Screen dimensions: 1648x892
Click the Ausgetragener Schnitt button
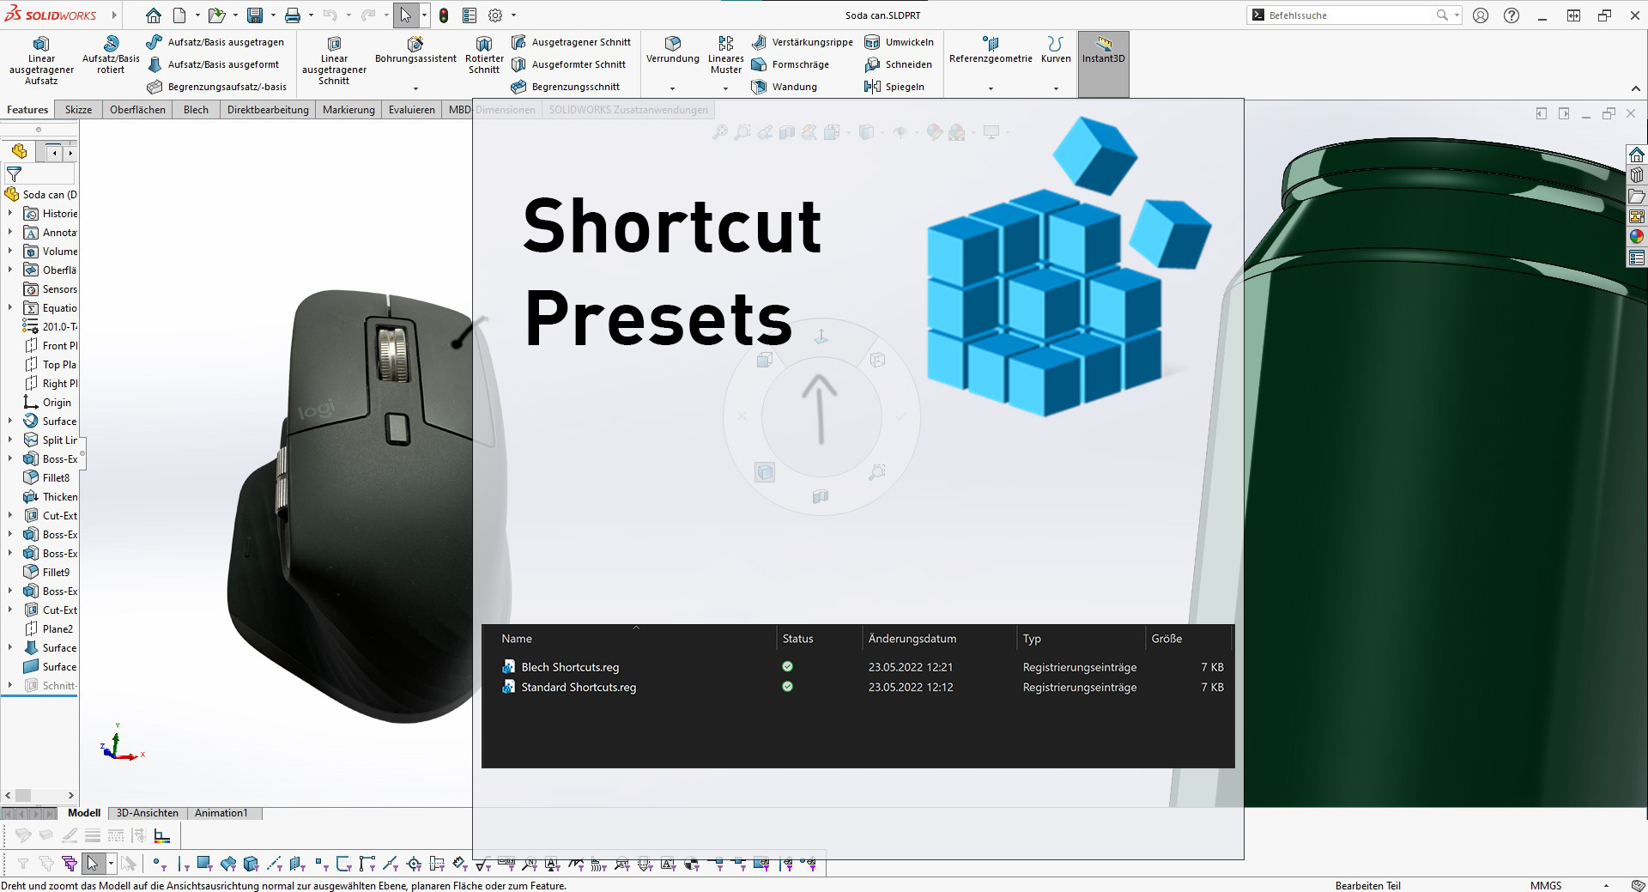pos(573,41)
